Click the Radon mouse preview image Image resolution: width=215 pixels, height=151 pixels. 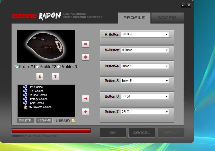point(46,46)
